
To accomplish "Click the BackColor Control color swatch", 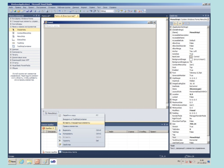I will [191, 57].
